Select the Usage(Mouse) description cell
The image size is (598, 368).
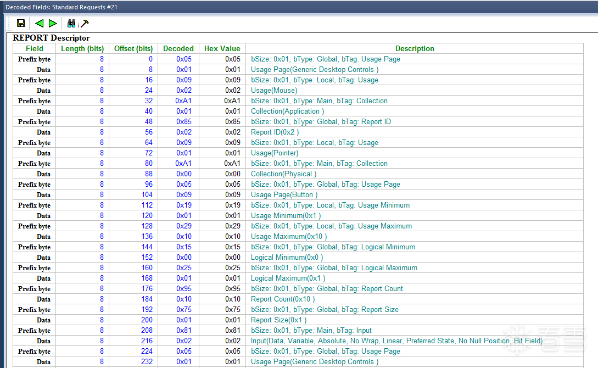pos(274,91)
